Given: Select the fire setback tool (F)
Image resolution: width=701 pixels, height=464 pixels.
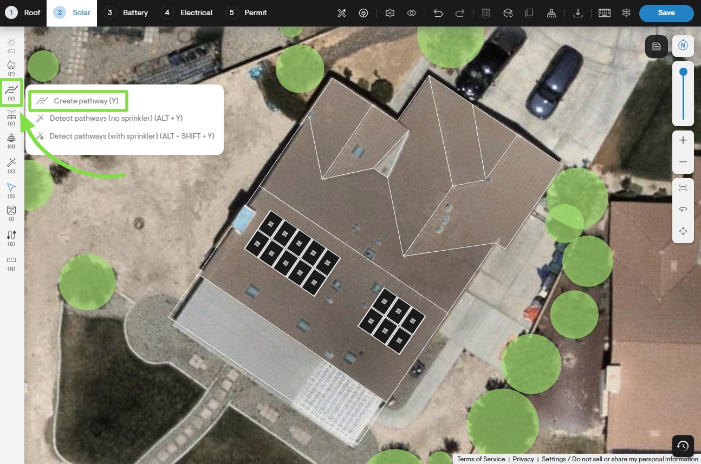Looking at the screenshot, I should point(11,68).
